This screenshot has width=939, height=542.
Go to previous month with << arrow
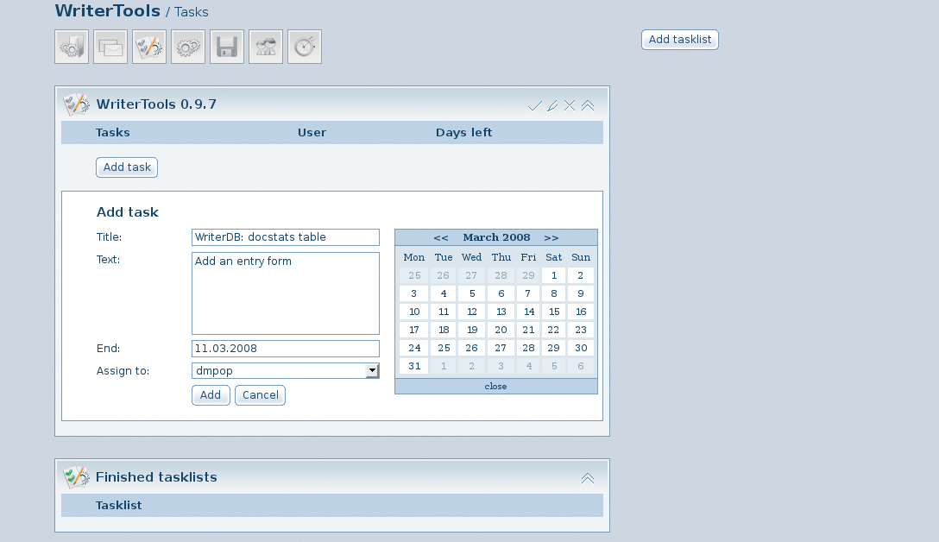point(441,237)
